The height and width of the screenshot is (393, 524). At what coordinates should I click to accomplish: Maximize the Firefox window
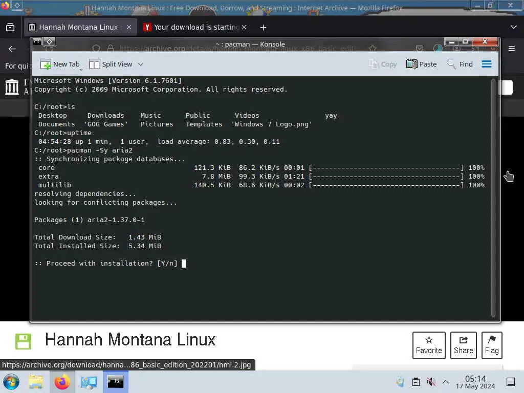(490, 5)
